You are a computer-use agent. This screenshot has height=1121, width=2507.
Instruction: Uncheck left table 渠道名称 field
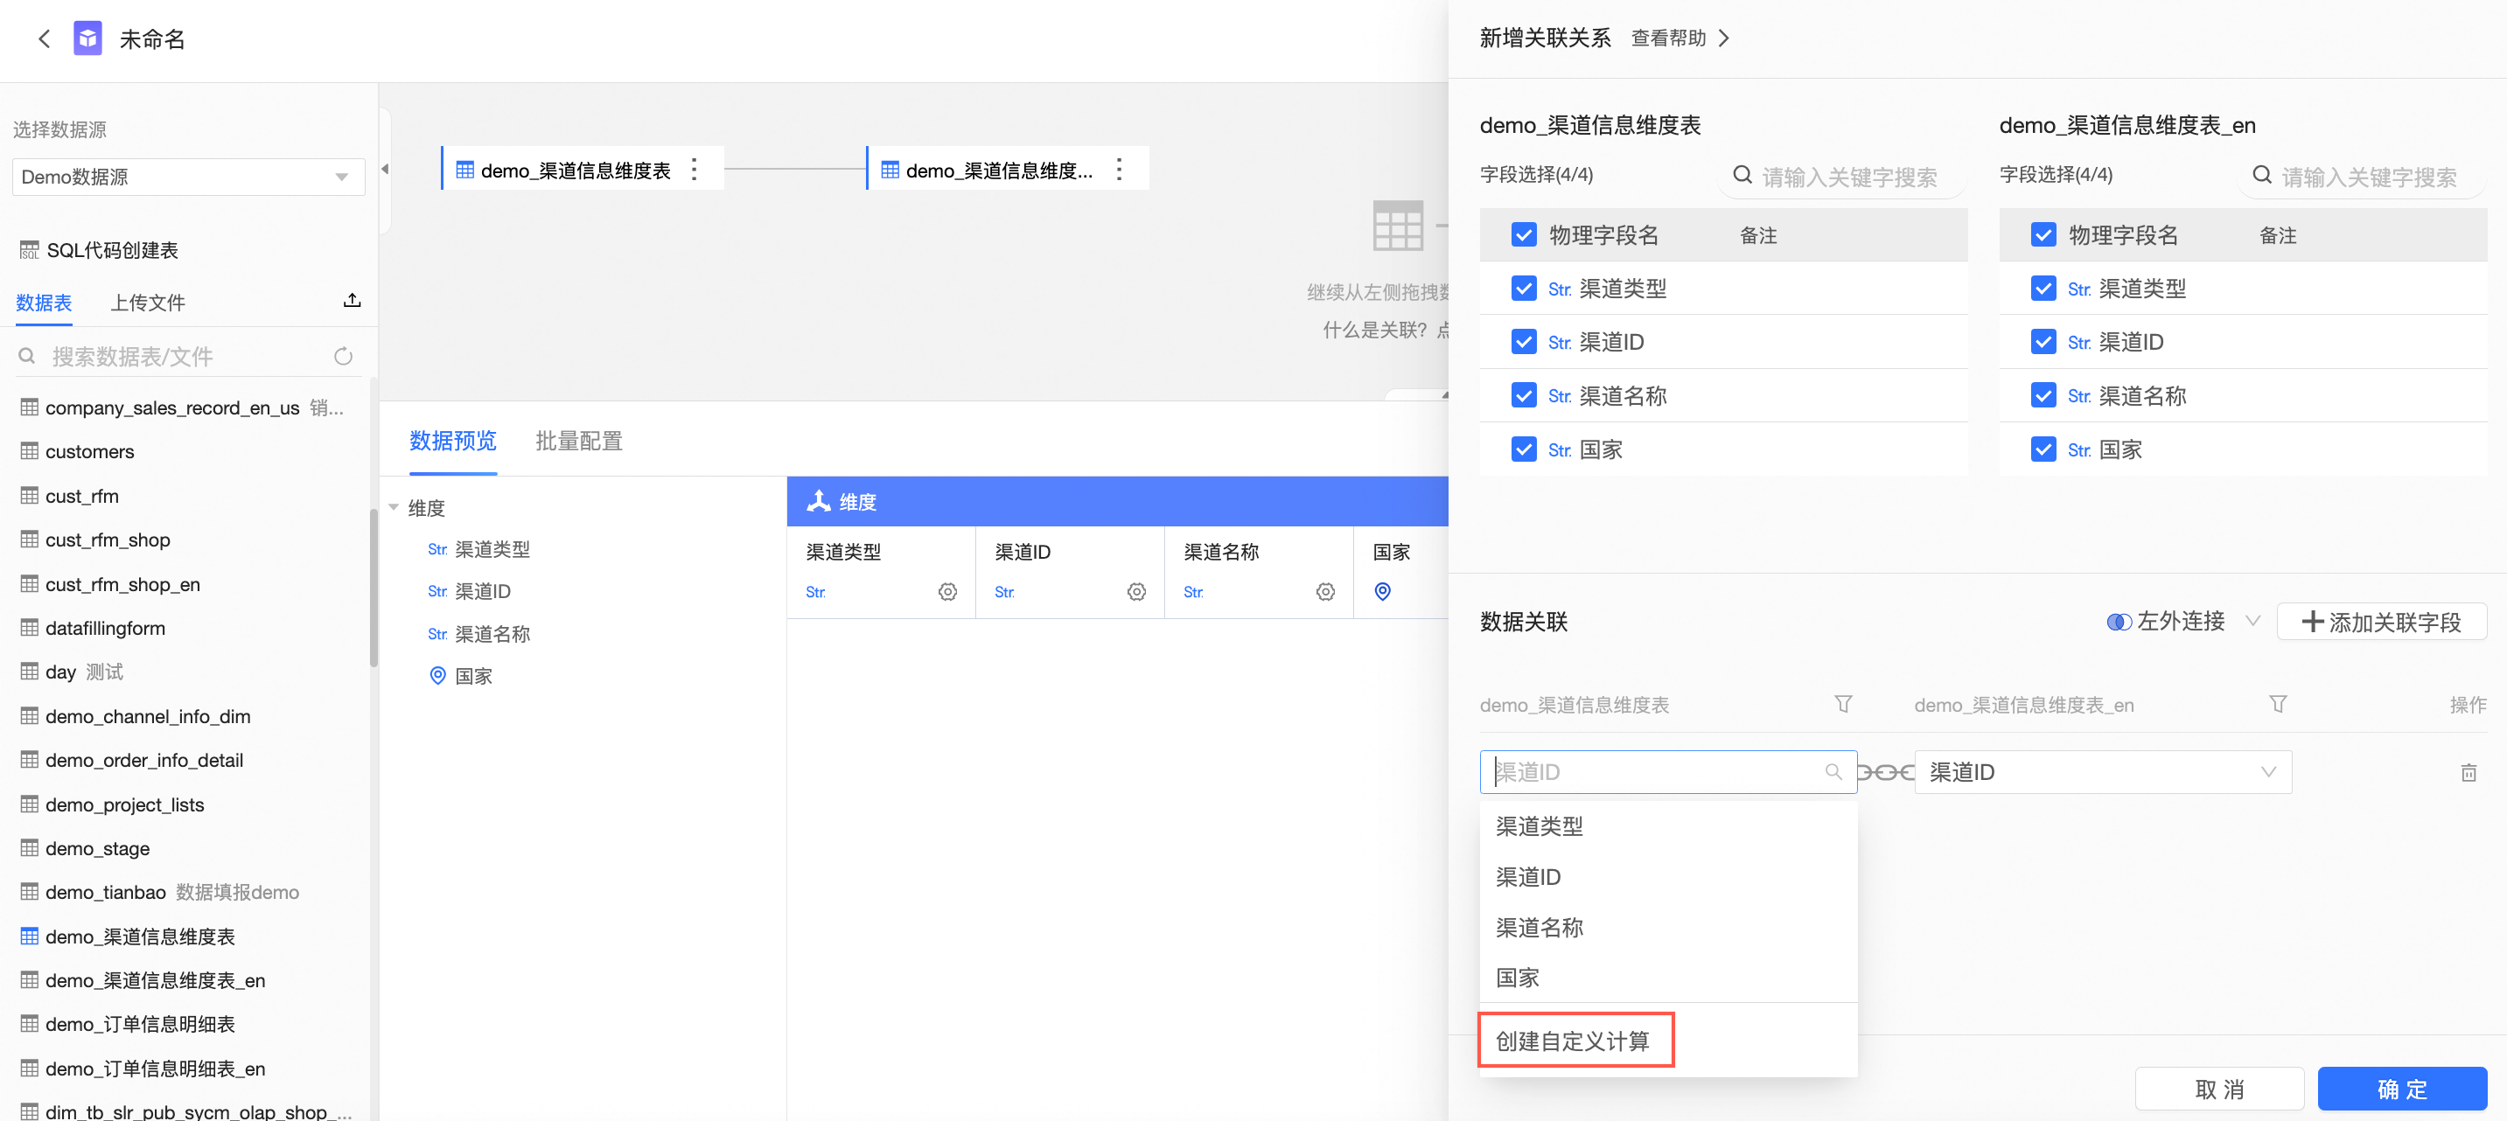(1524, 396)
